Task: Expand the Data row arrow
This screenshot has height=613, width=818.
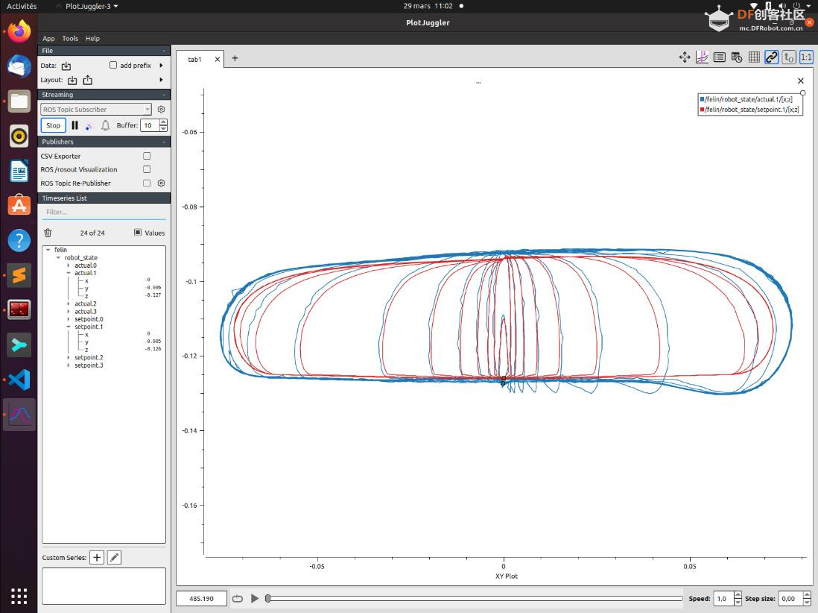Action: (x=161, y=66)
